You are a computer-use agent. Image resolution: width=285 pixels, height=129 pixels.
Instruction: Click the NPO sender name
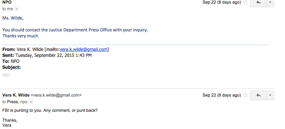click(7, 2)
